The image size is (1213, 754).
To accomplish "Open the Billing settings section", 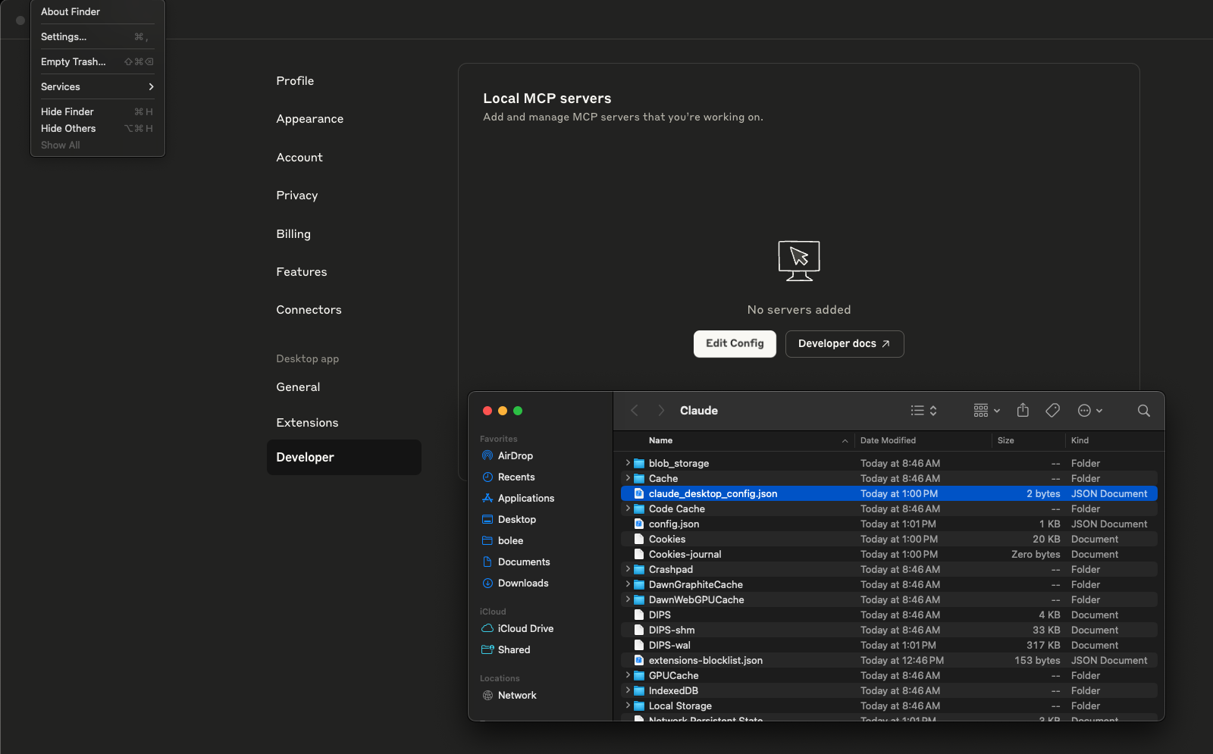I will 293,234.
